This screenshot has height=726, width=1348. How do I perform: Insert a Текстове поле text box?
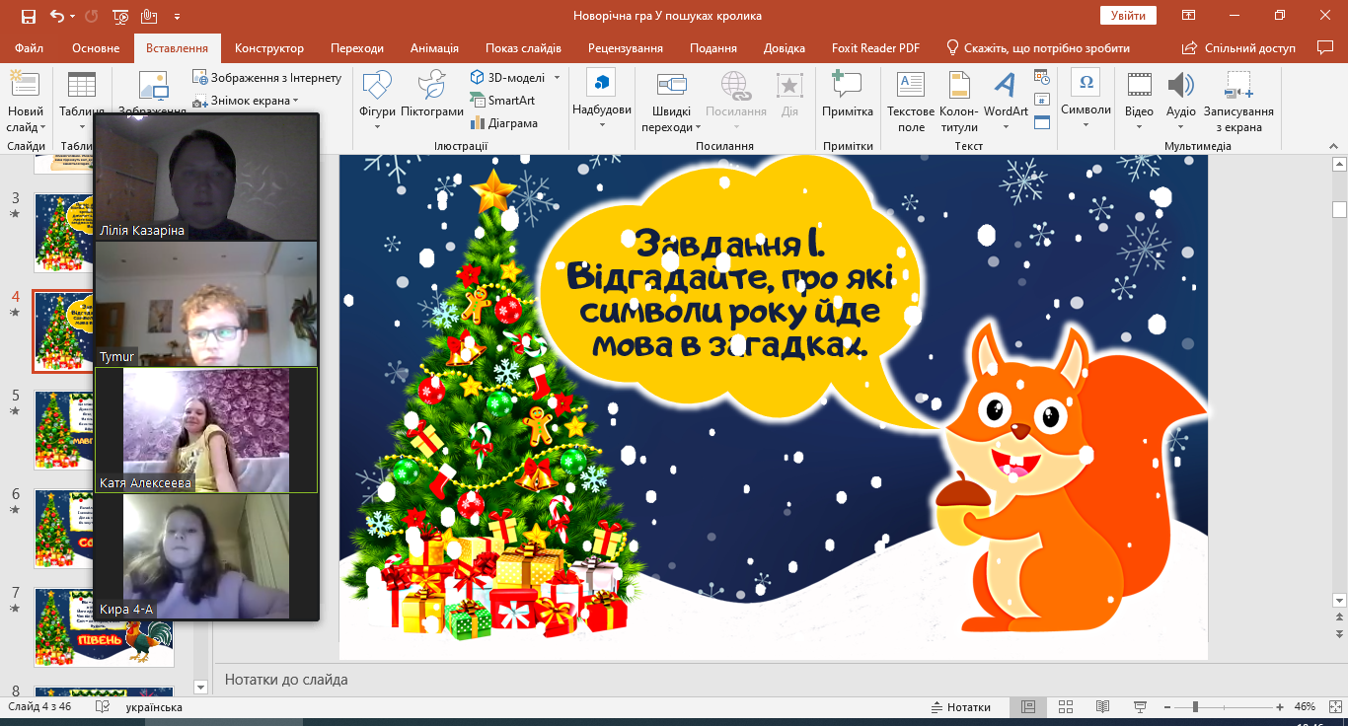point(911,103)
